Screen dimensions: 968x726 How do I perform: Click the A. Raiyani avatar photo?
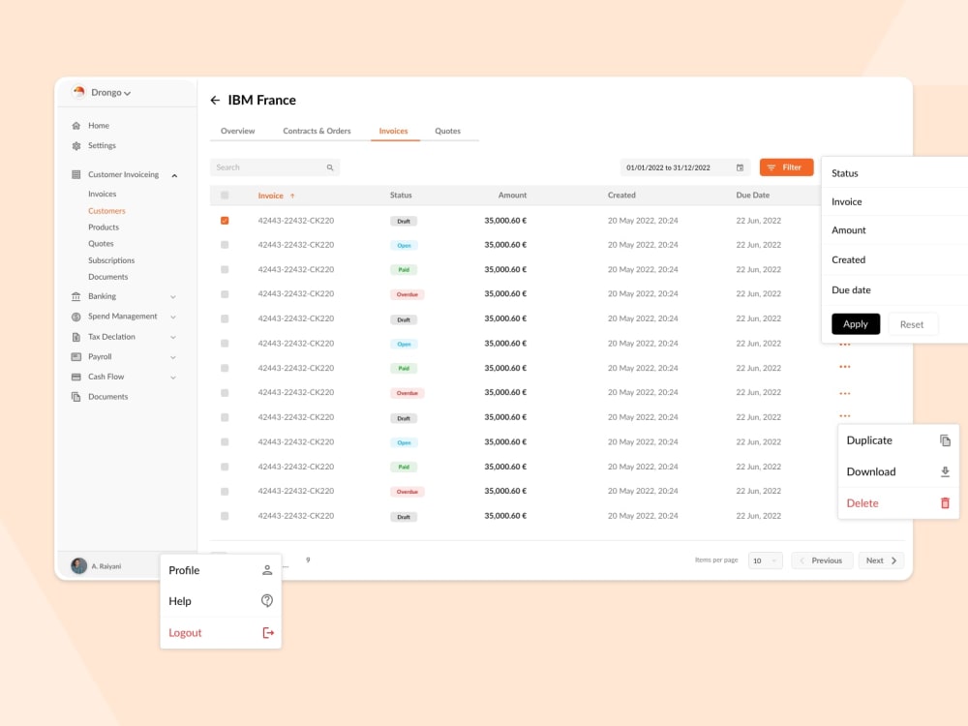click(x=79, y=565)
